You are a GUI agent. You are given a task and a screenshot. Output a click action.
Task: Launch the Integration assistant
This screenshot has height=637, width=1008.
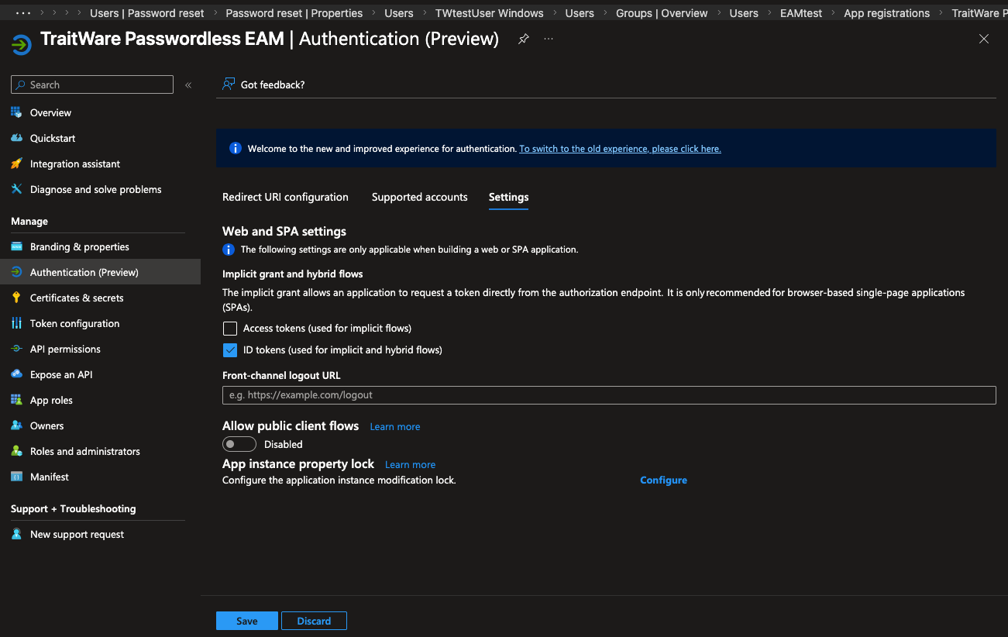point(75,164)
